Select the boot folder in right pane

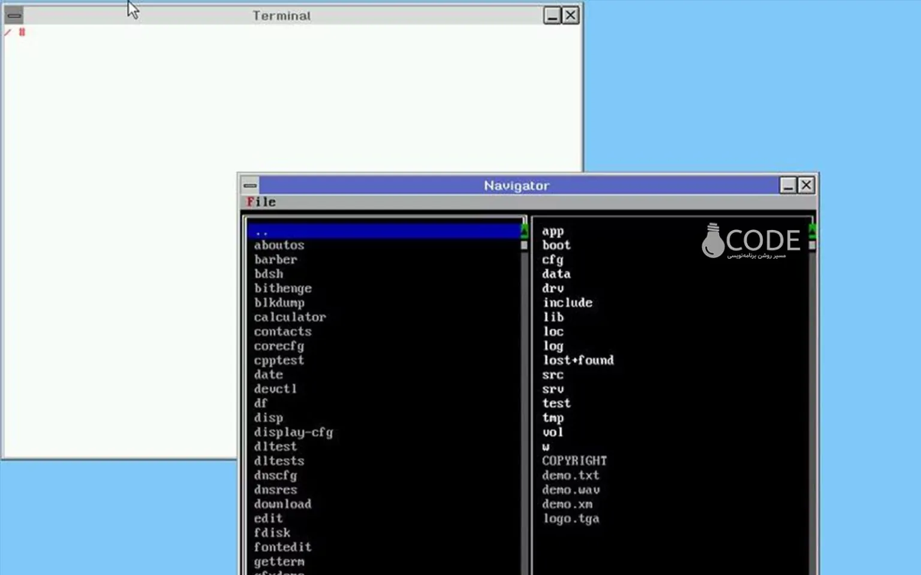(x=556, y=246)
